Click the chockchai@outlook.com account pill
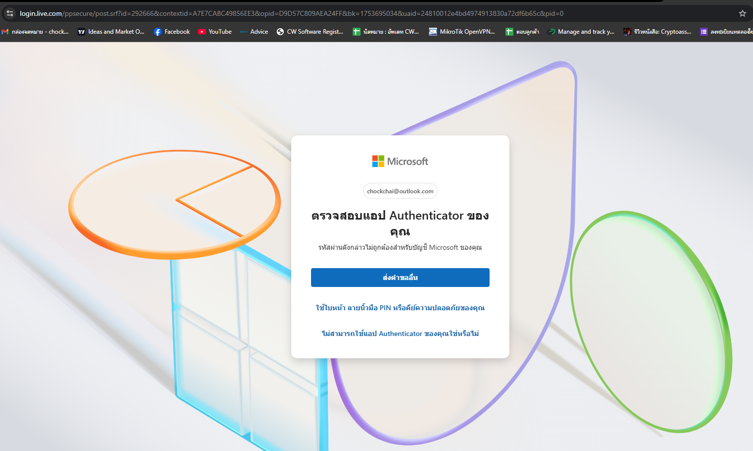 [x=400, y=191]
